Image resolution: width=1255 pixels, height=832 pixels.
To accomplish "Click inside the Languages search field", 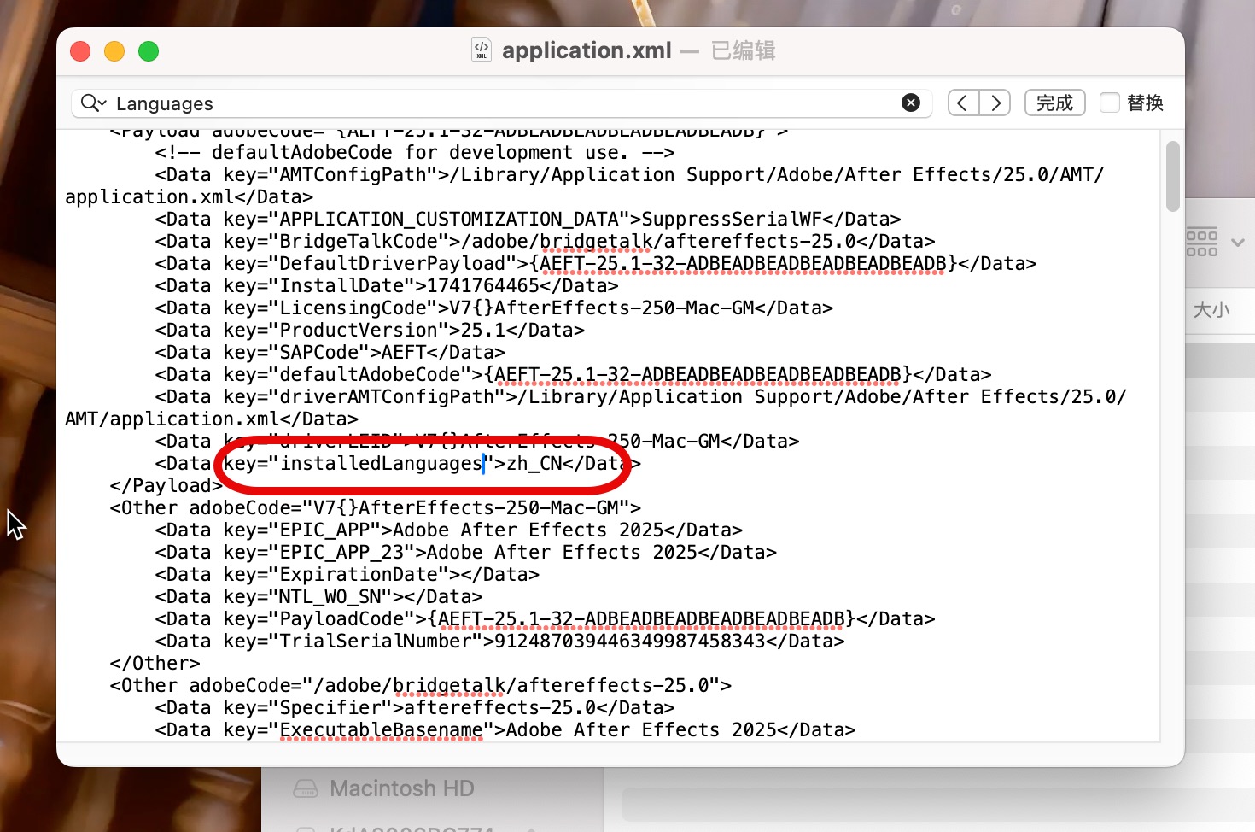I will (x=504, y=103).
